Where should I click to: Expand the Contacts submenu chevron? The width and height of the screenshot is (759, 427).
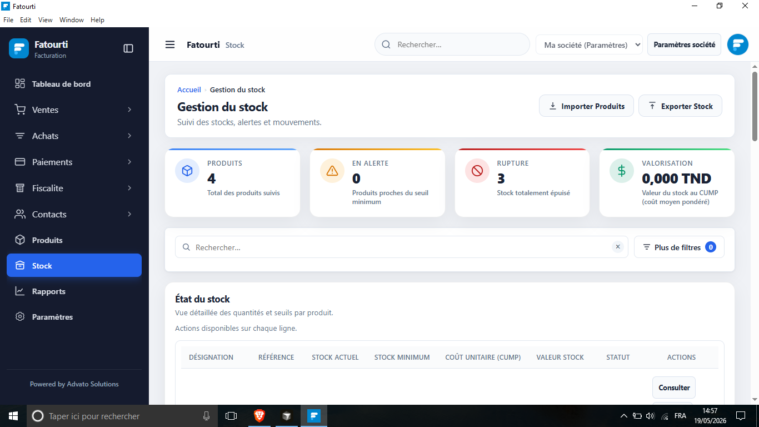point(129,214)
